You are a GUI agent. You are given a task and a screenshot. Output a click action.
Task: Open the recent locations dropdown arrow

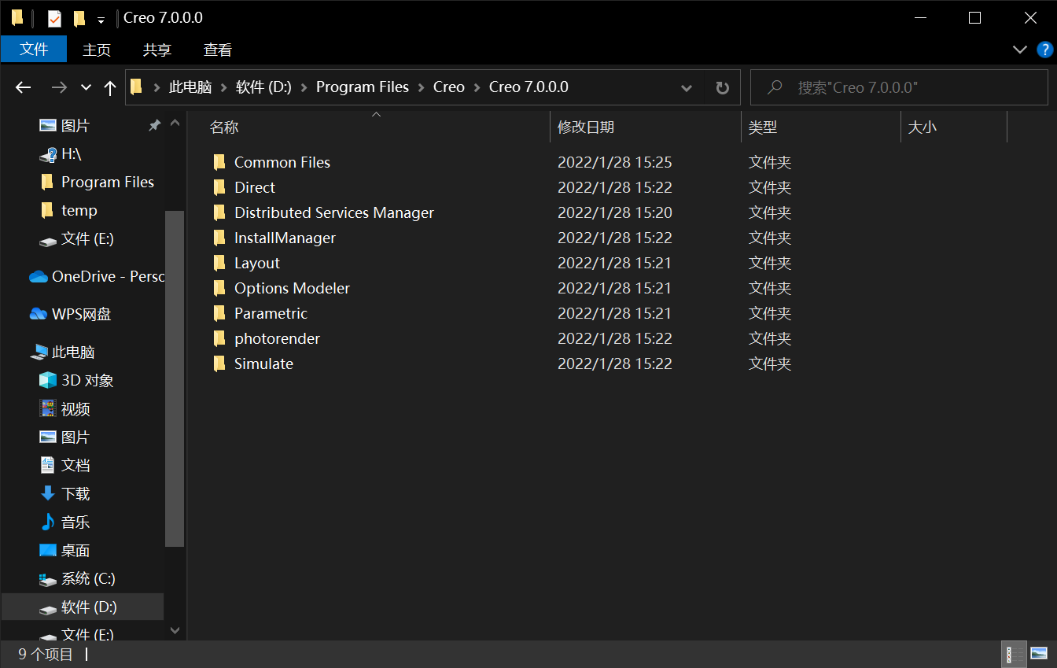click(86, 87)
